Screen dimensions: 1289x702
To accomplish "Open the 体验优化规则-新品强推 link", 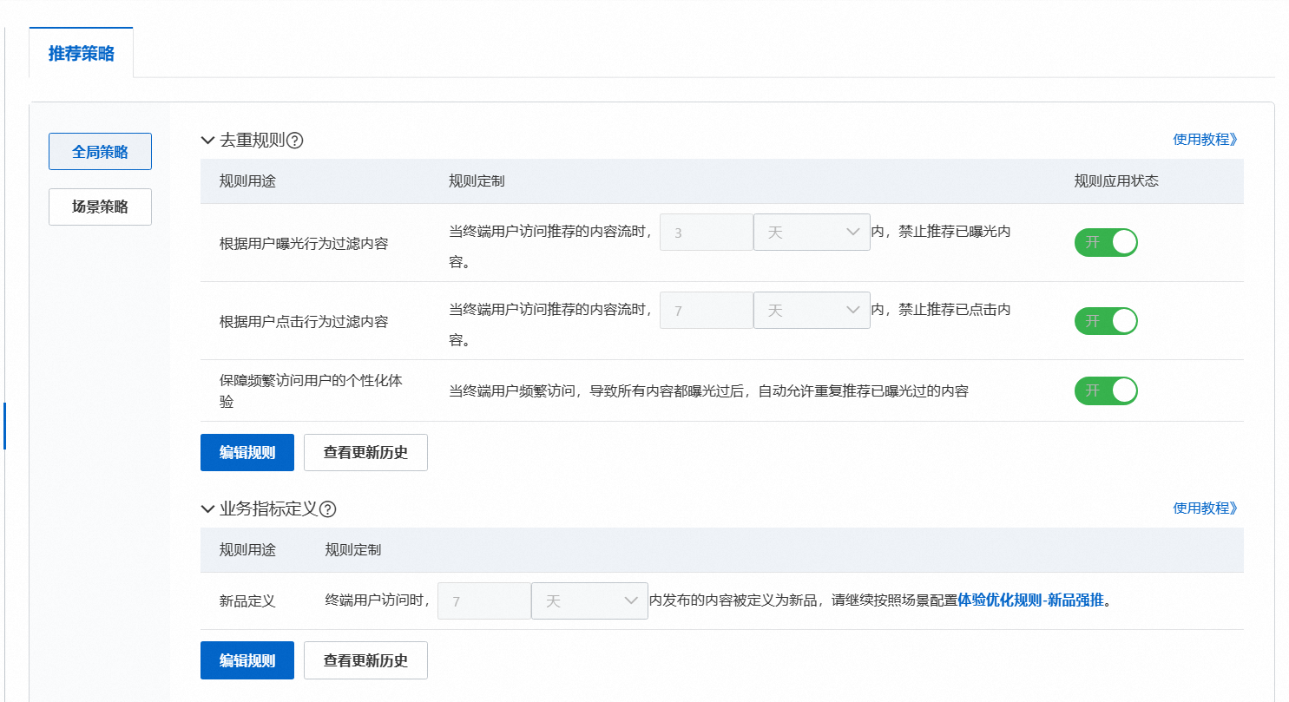I will [1030, 600].
